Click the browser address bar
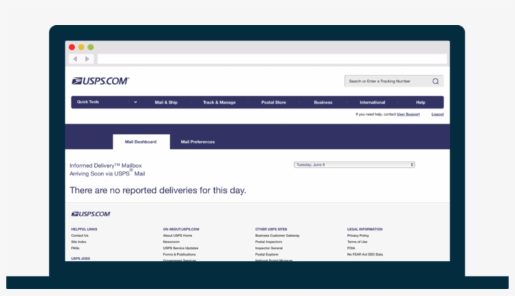515x296 pixels. point(272,59)
